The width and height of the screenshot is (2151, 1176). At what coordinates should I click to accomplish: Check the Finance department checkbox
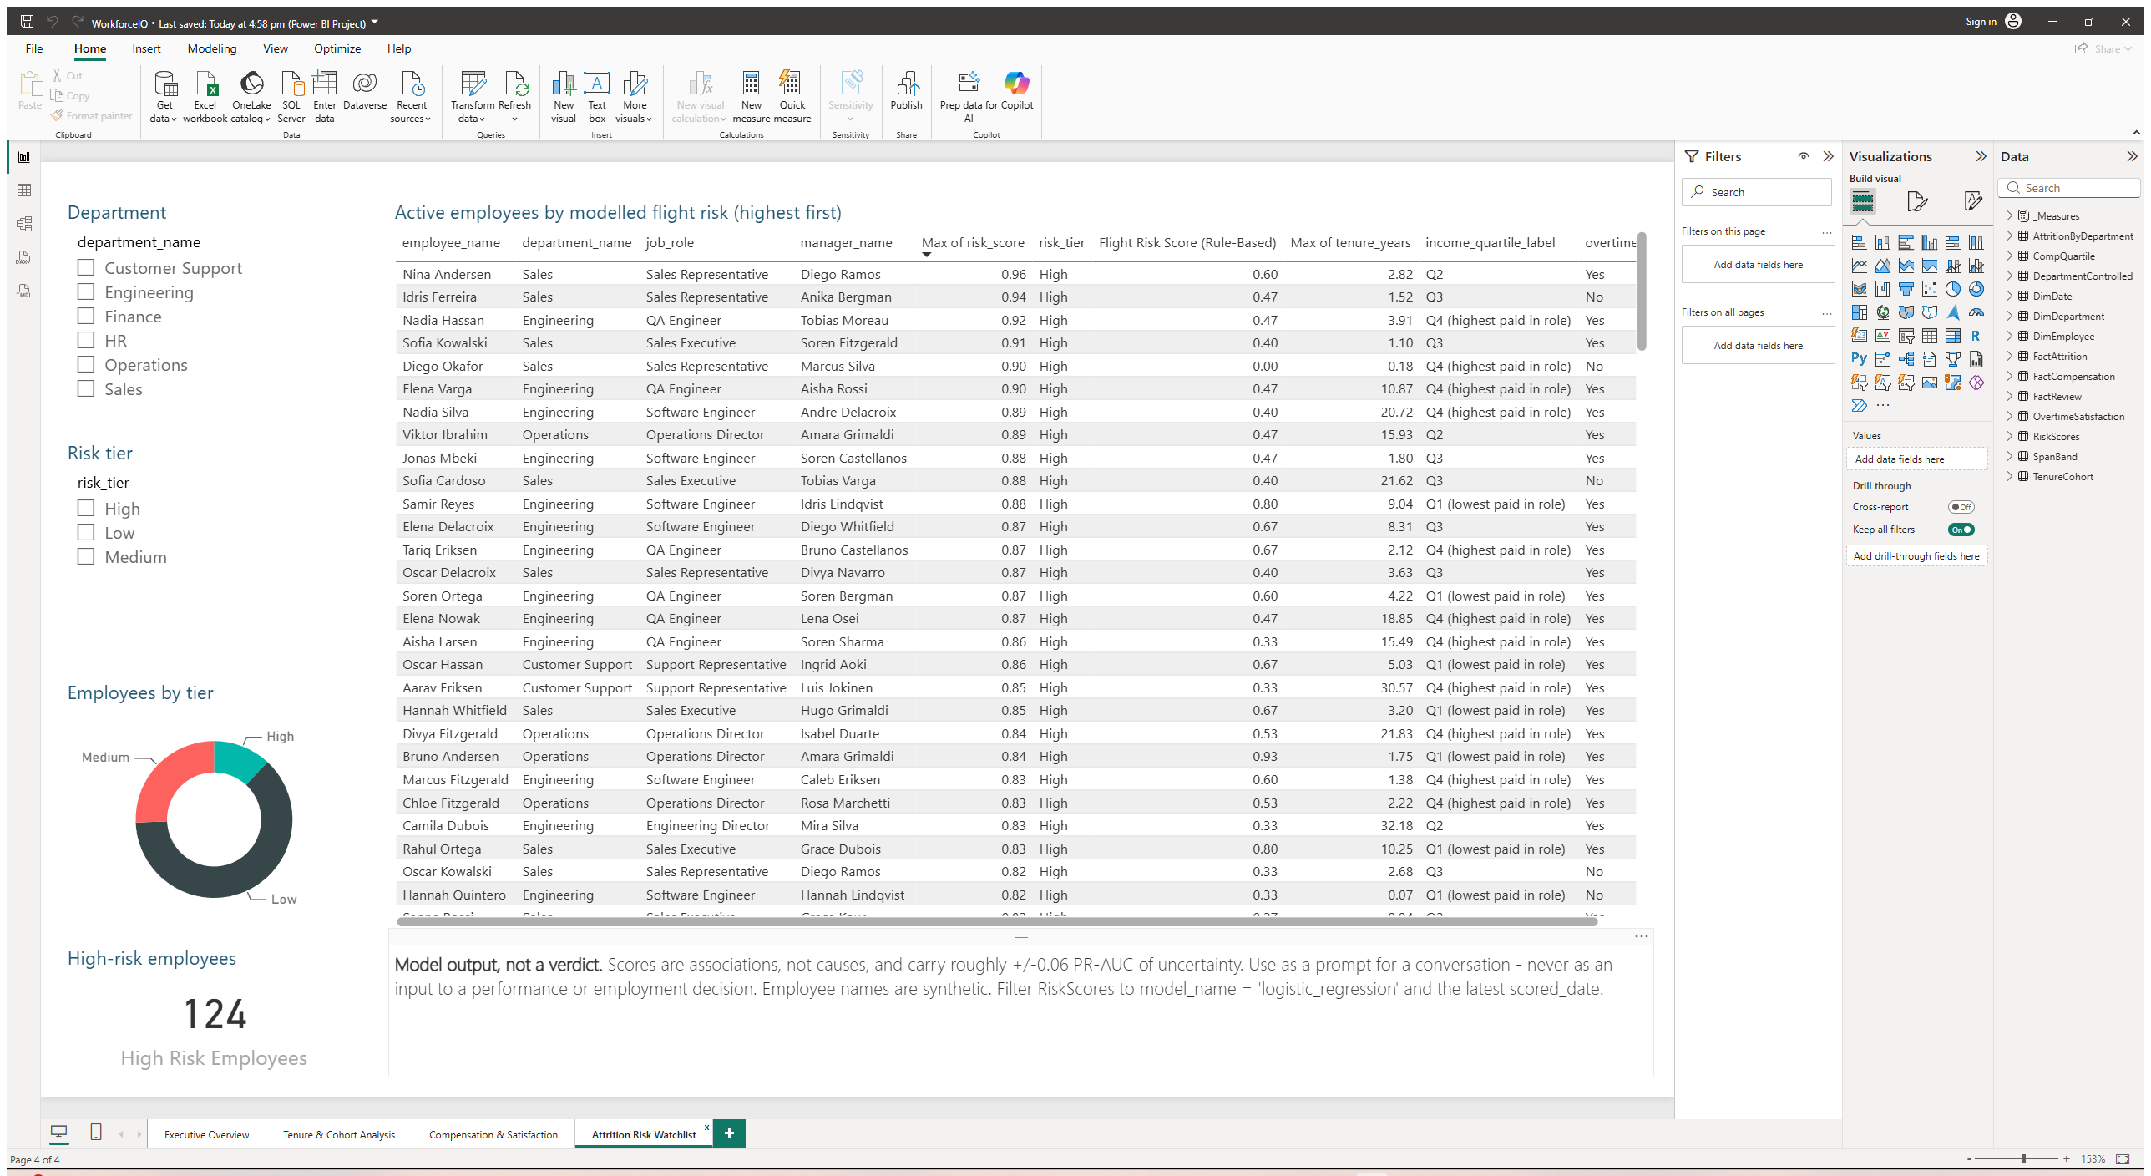point(86,316)
